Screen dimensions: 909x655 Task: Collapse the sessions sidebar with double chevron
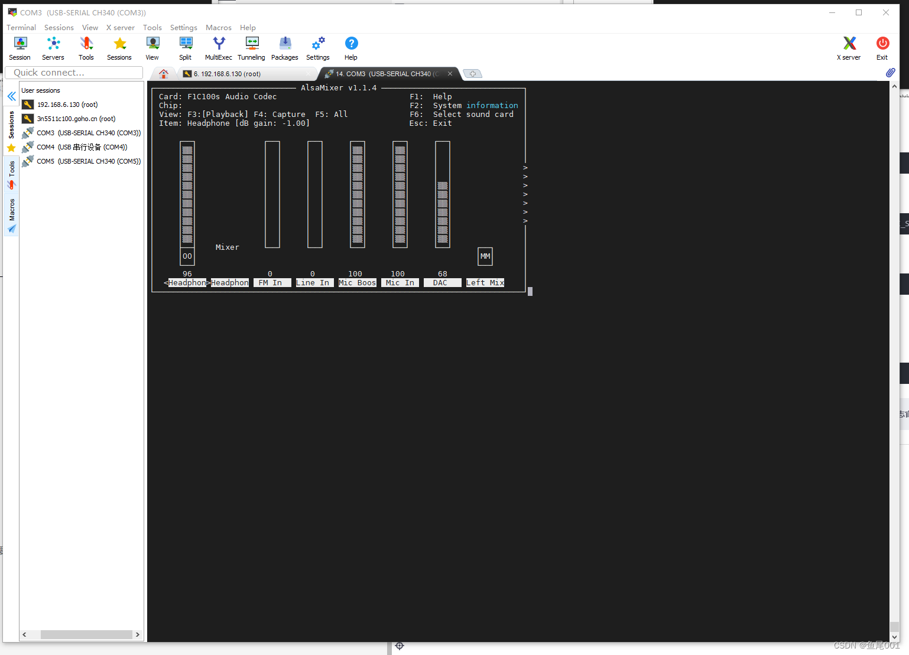pos(11,96)
